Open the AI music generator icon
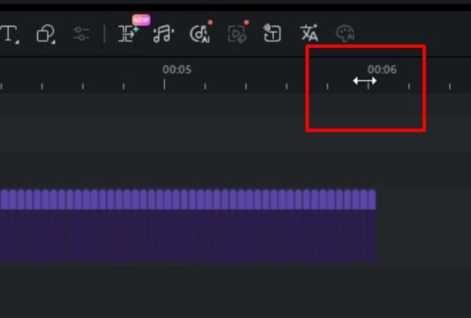The image size is (471, 318). click(x=199, y=34)
